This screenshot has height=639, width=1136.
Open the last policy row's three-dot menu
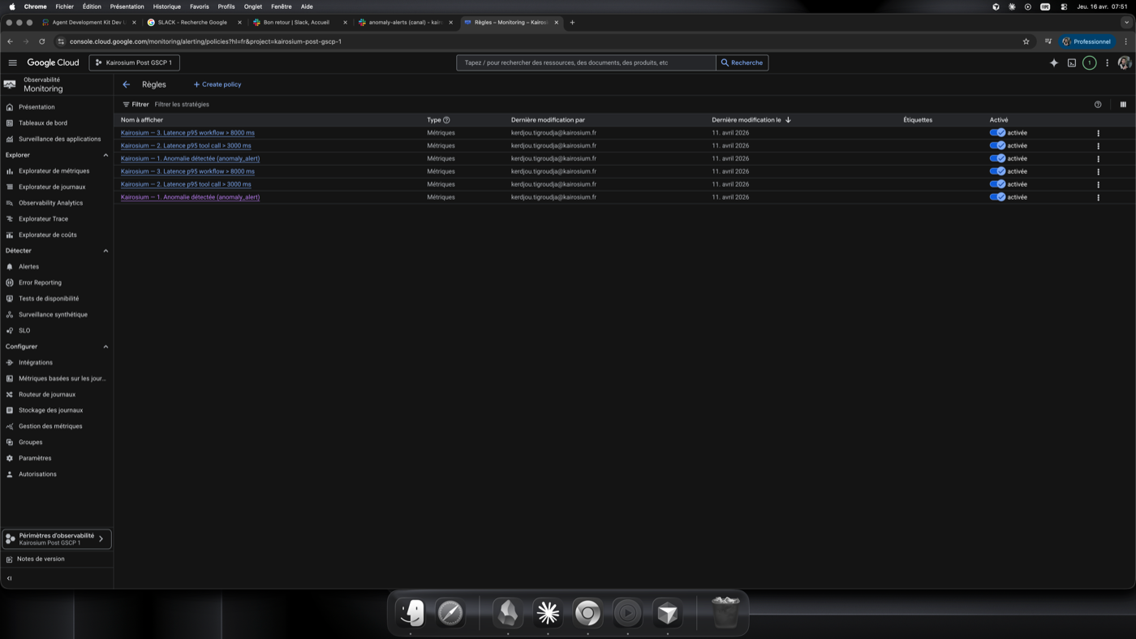(x=1099, y=197)
